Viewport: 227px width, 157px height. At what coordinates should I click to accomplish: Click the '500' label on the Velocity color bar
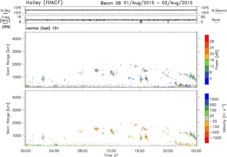pos(213,105)
